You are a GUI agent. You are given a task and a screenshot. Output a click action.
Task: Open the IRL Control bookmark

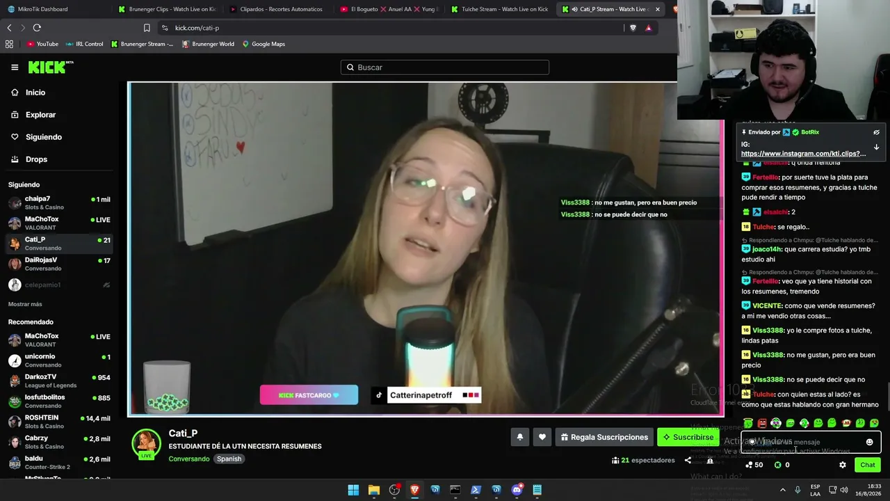click(84, 44)
